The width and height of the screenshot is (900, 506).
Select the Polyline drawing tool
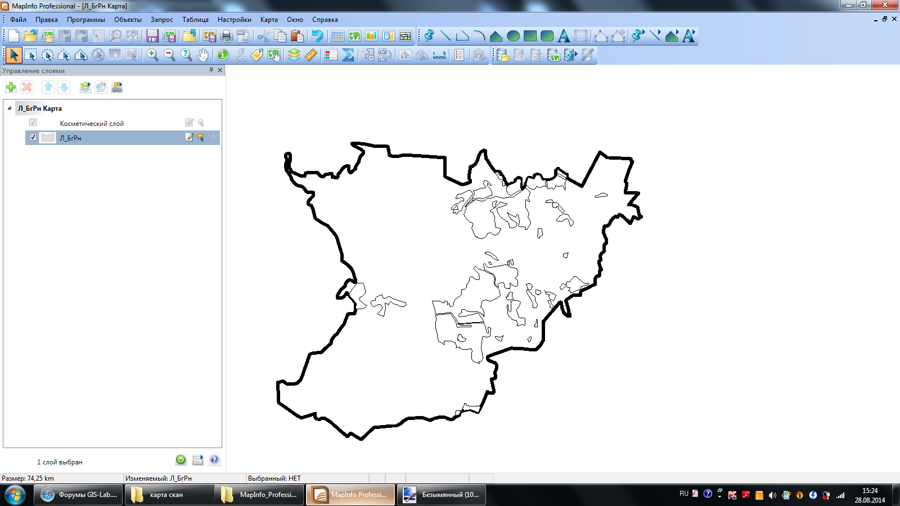click(462, 36)
